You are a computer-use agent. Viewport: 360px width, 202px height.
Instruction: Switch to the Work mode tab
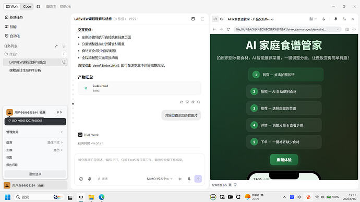tap(12, 6)
